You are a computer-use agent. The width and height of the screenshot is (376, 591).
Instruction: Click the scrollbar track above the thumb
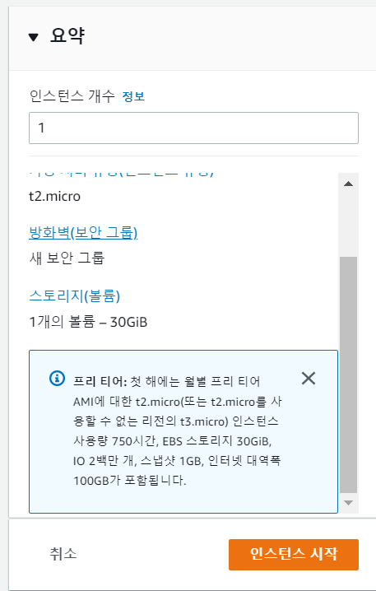pos(349,224)
